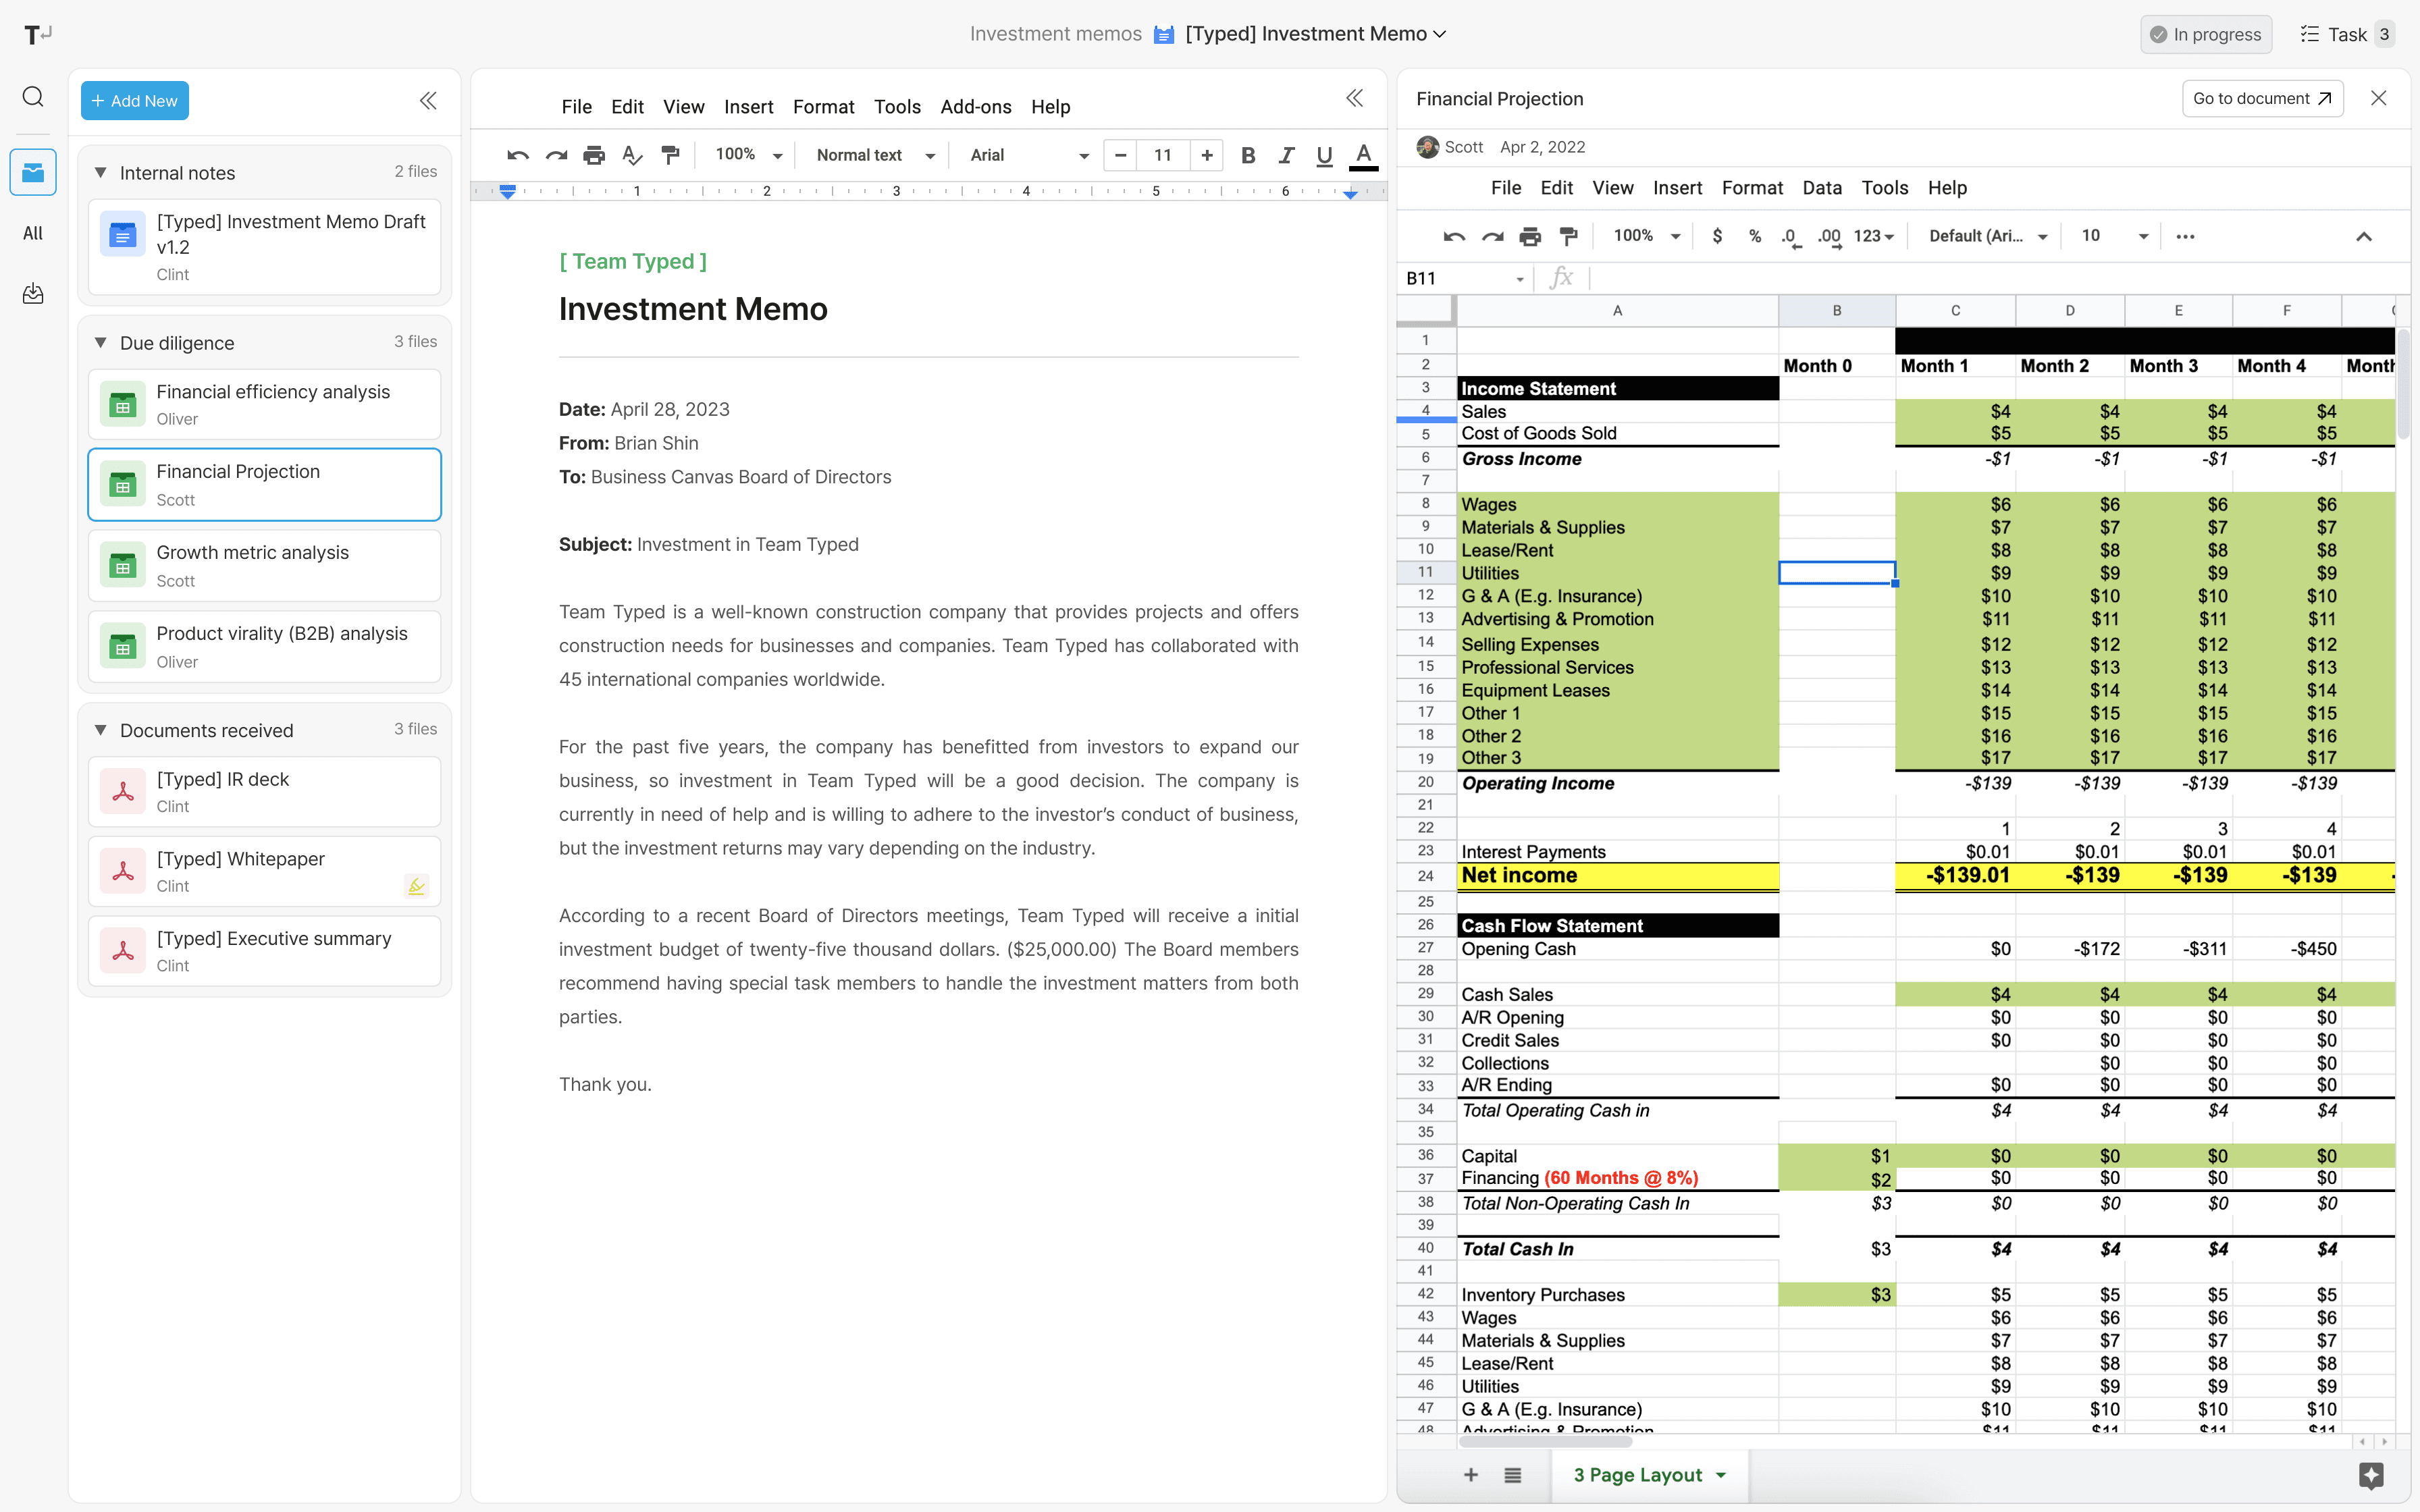This screenshot has width=2420, height=1512.
Task: Open the folders icon in left sidebar
Action: click(x=33, y=172)
